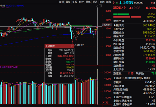Click the ▲12.02 change value

135,8
